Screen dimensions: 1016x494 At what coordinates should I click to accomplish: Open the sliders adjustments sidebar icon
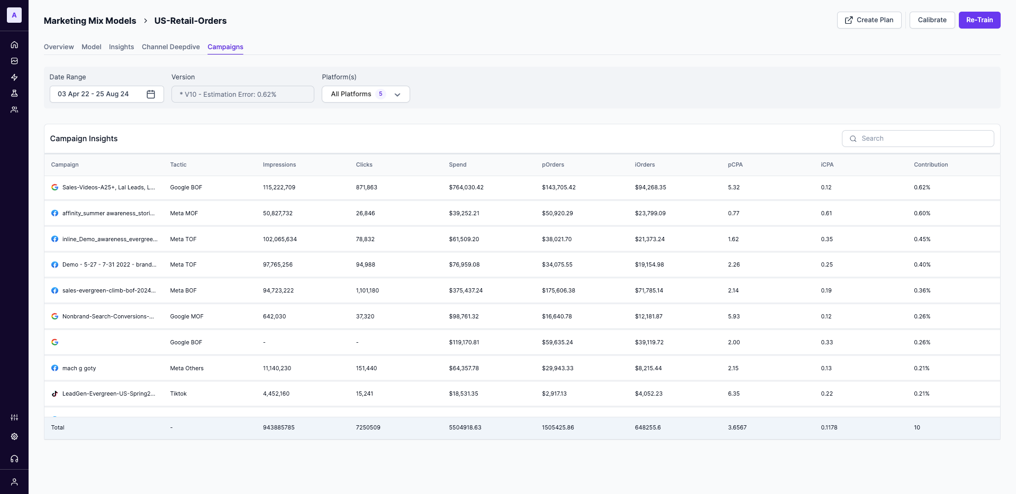(x=14, y=417)
